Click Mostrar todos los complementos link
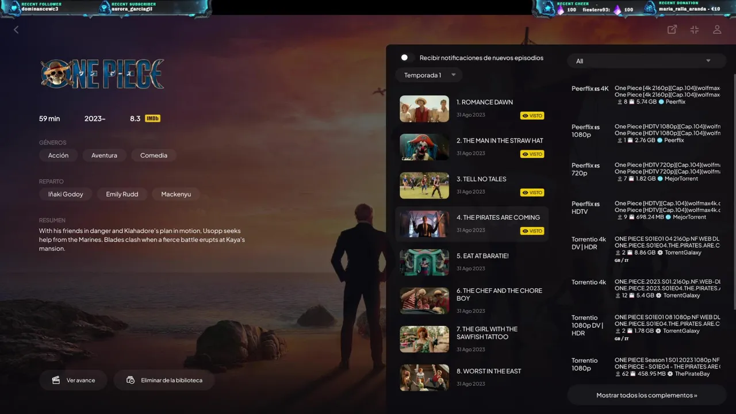 [646, 395]
